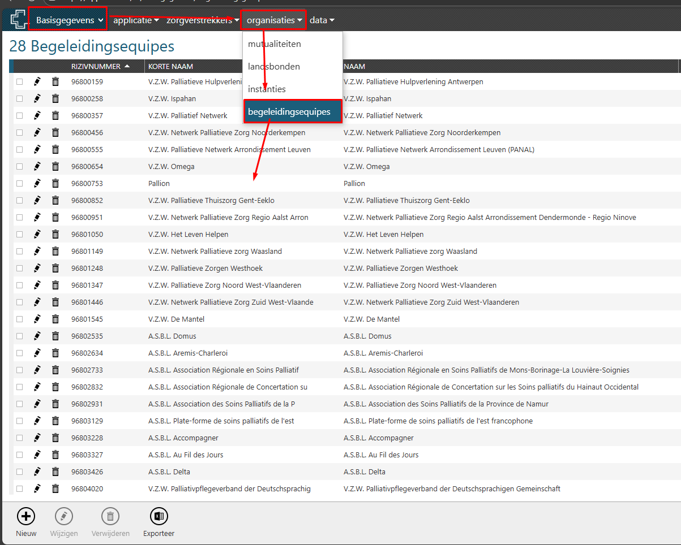Viewport: 681px width, 545px height.
Task: Edit the V.Z.W. Ispahan row via pencil icon
Action: click(x=37, y=99)
